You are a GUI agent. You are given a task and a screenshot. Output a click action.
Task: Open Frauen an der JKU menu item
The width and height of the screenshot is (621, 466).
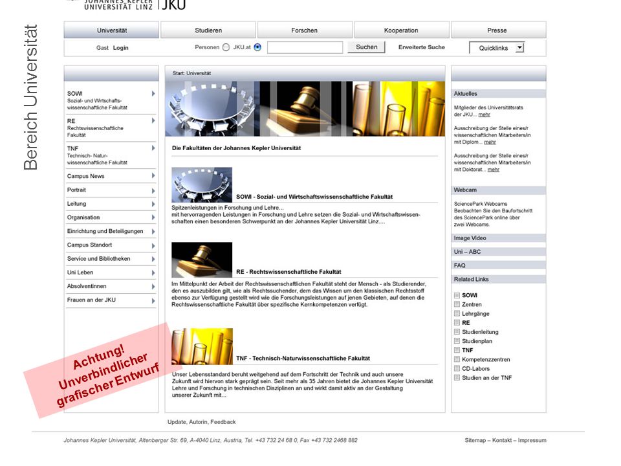click(91, 300)
